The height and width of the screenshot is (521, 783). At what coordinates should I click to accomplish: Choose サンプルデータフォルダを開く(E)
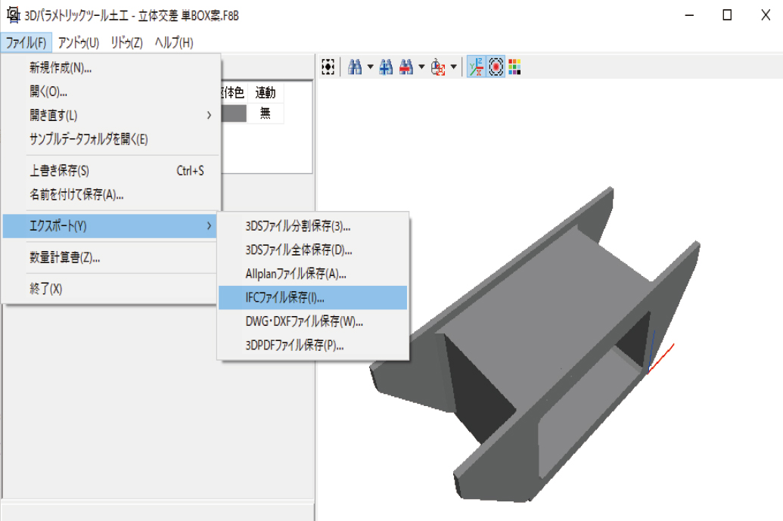click(111, 139)
